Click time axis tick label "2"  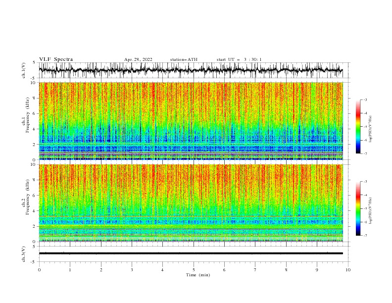pos(101,270)
